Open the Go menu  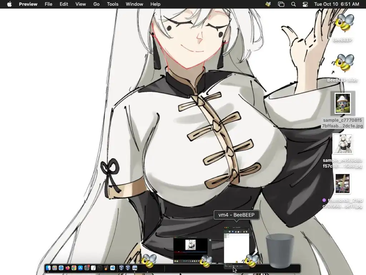tap(97, 4)
